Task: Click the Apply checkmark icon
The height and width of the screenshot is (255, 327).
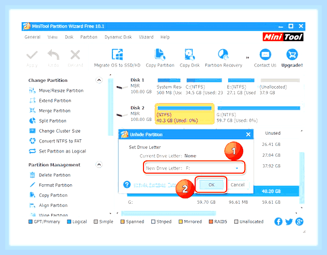Action: [x=32, y=55]
